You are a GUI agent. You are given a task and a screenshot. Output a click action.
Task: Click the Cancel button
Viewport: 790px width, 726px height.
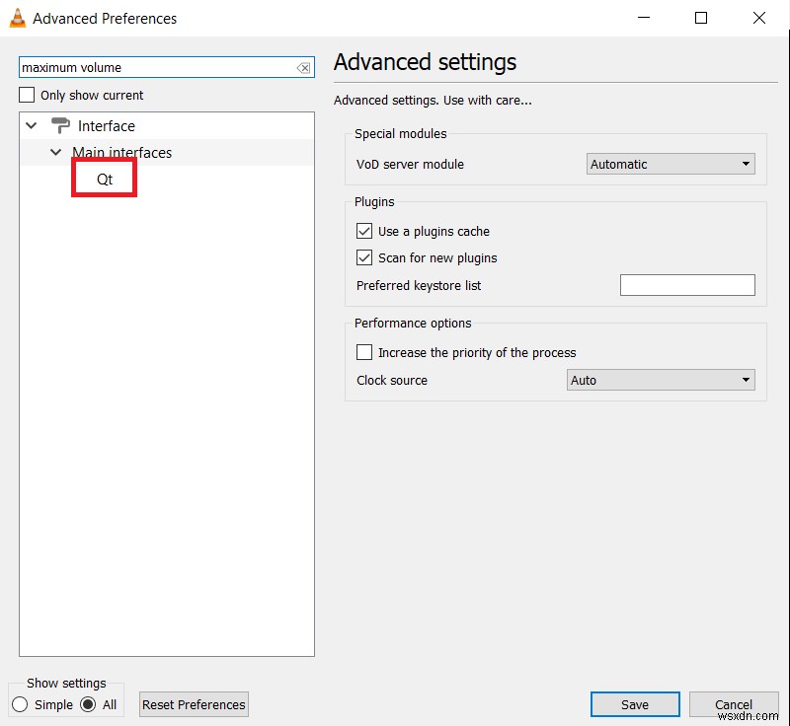tap(734, 704)
